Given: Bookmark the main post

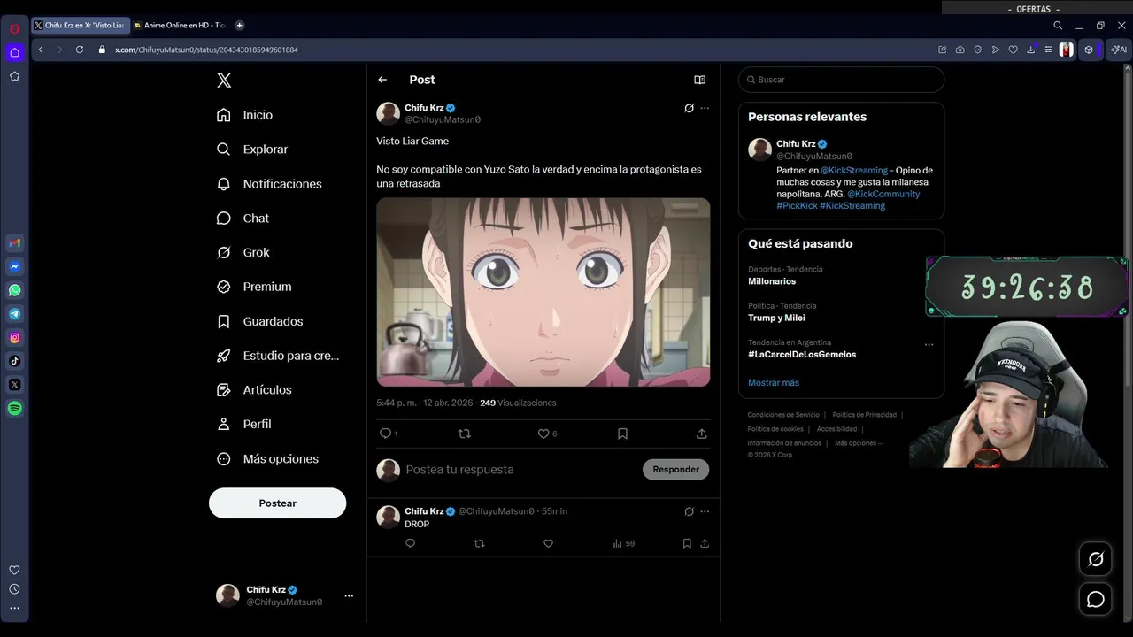Looking at the screenshot, I should coord(622,434).
